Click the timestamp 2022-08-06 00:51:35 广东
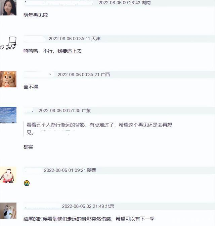 pos(64,110)
